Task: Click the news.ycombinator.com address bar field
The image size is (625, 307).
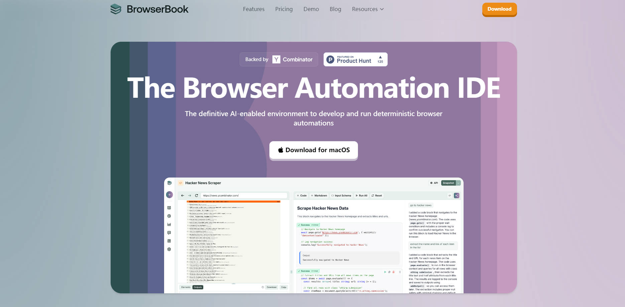Action: point(244,195)
